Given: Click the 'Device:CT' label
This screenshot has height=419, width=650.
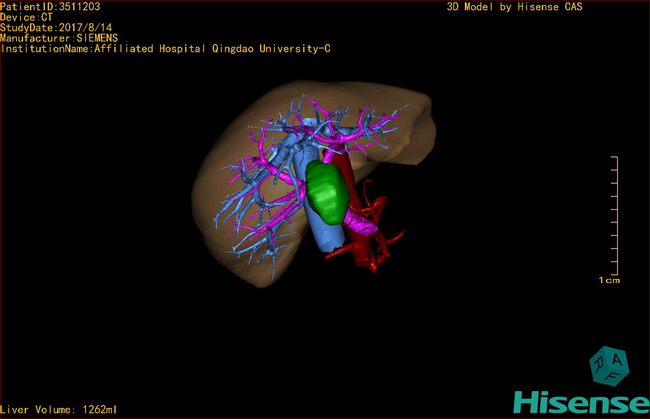Looking at the screenshot, I should [x=26, y=17].
